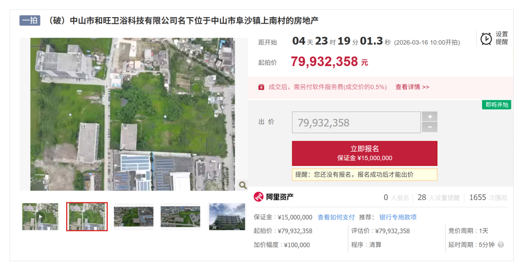514x269 pixels.
Task: Click 立即报名 registration button
Action: [x=364, y=153]
